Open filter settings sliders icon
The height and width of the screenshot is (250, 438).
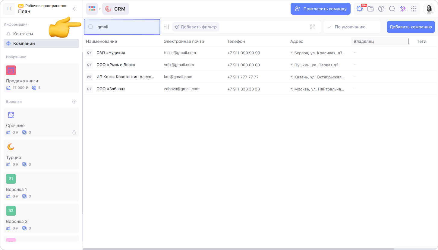[167, 27]
